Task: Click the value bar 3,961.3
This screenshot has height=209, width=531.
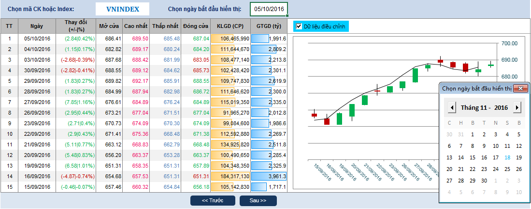Action: [269, 176]
